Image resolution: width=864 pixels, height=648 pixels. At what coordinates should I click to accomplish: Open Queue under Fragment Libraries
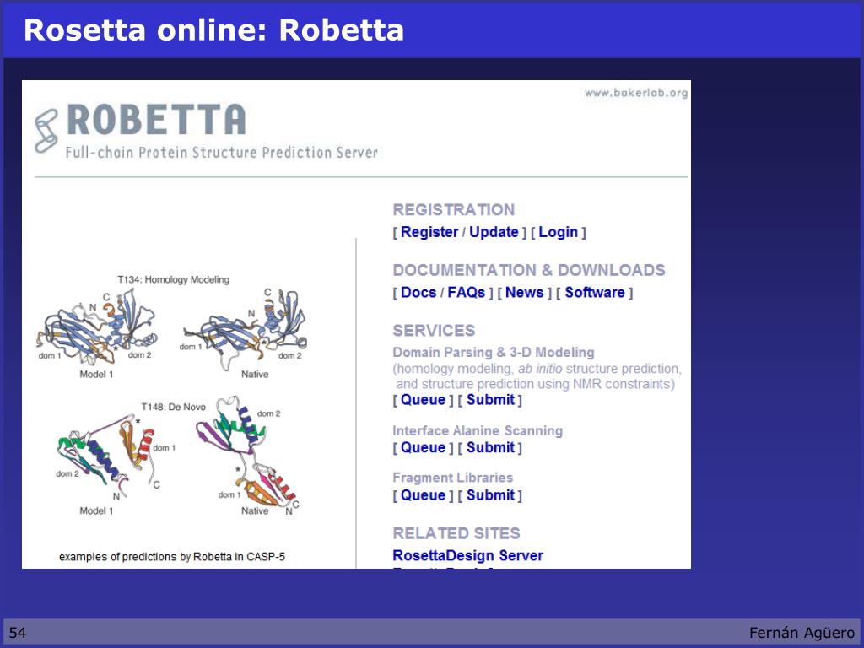(424, 494)
